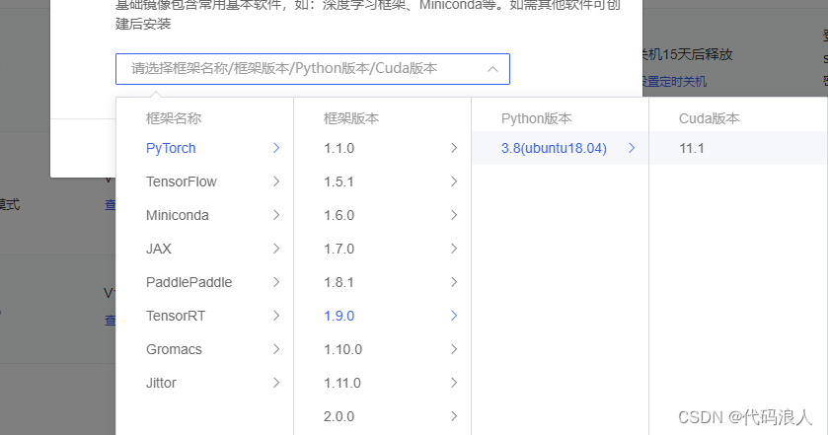Click chevron next to version 1.5.1

pyautogui.click(x=454, y=181)
